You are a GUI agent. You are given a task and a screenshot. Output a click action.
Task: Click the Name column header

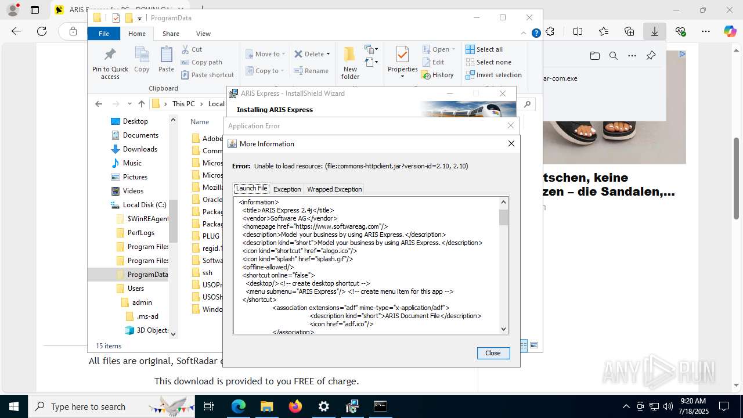click(x=200, y=122)
